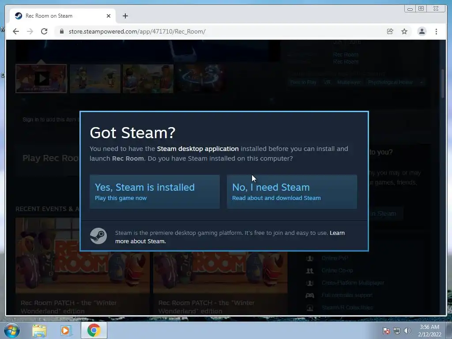Viewport: 452px width, 339px height.
Task: Click the controller icon beside Full controller support
Action: (310, 295)
